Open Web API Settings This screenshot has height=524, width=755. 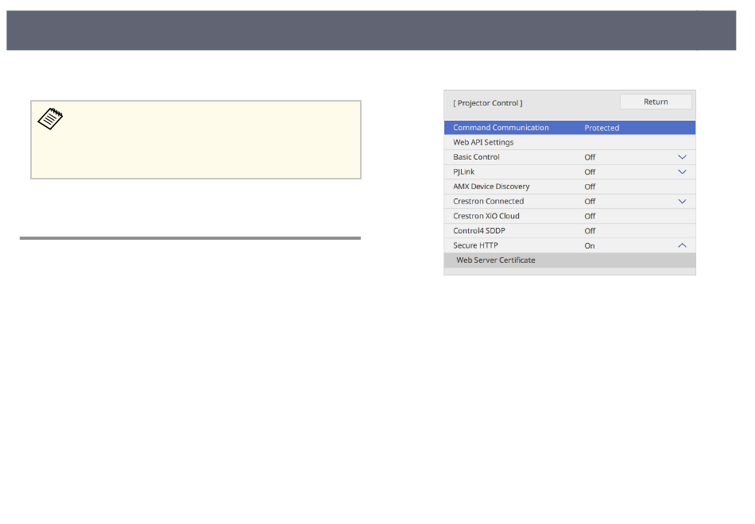tap(570, 142)
